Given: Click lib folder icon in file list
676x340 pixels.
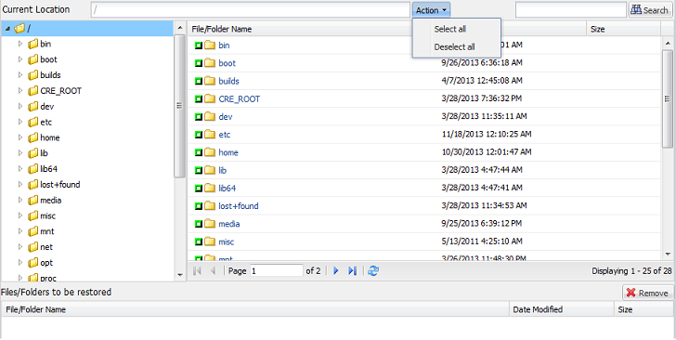Looking at the screenshot, I should 210,170.
